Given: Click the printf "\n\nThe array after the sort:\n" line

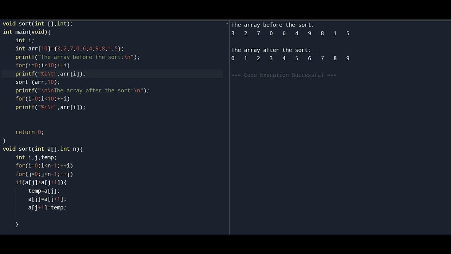Looking at the screenshot, I should tap(82, 91).
